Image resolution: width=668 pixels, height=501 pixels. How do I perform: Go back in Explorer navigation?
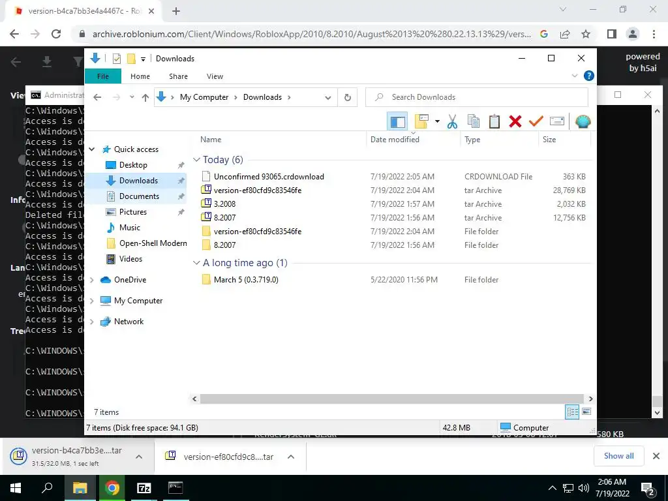97,97
